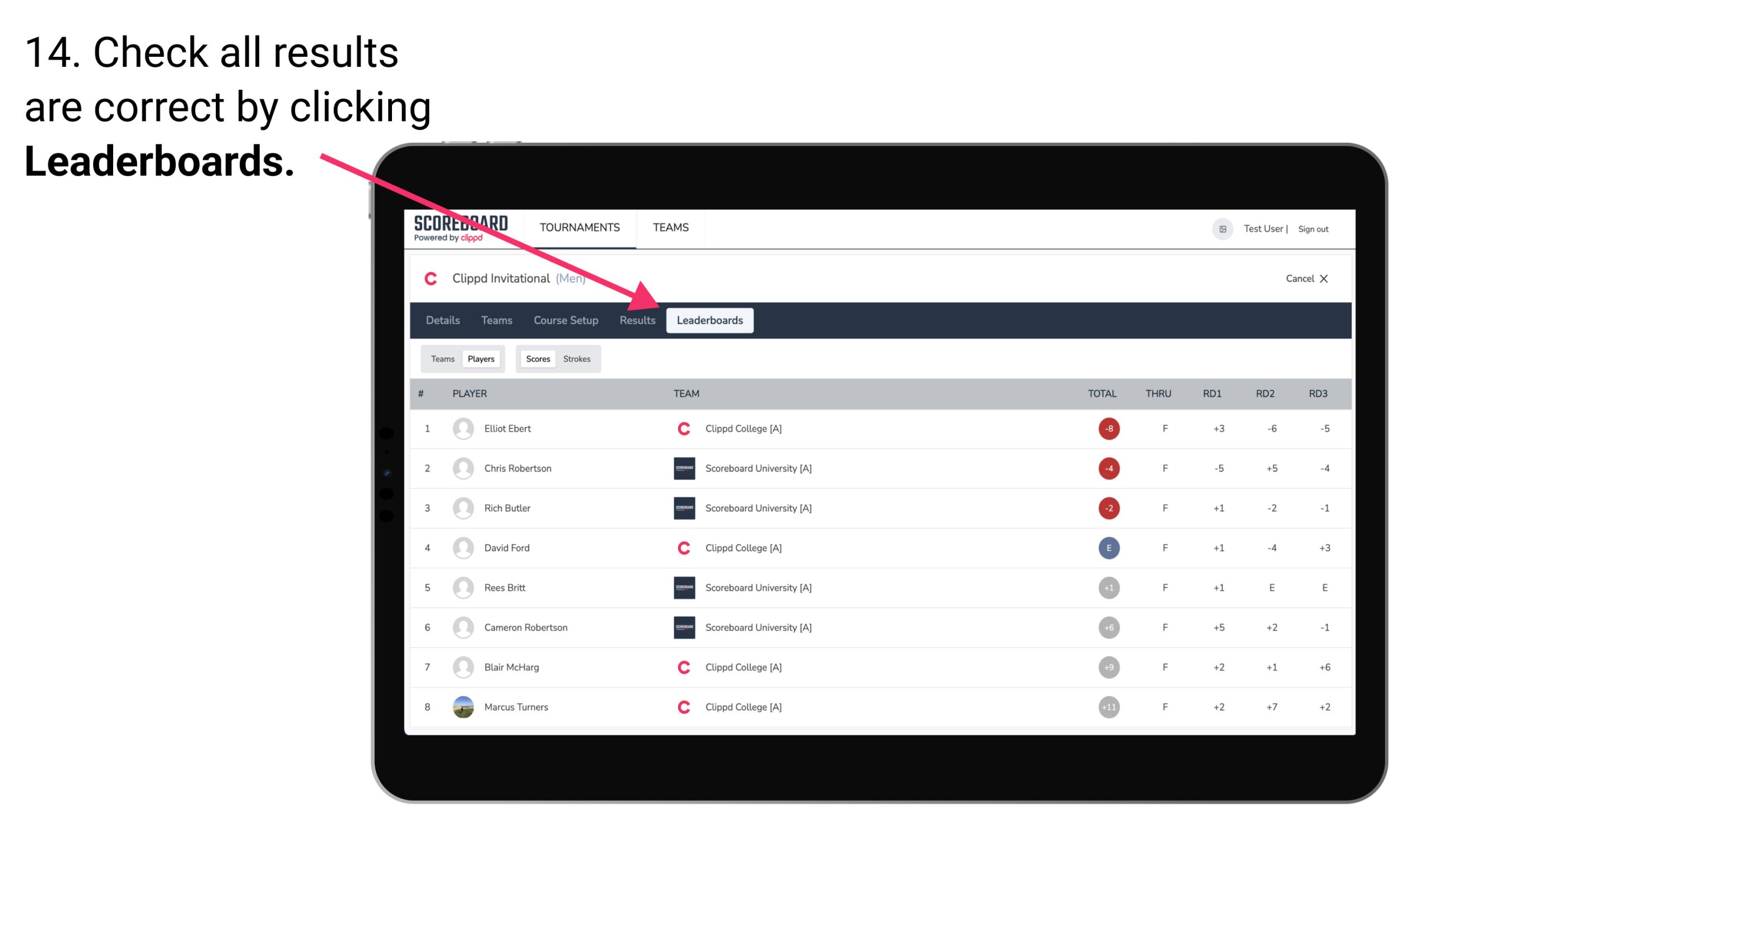Select the Strokes filter icon
This screenshot has height=945, width=1757.
pos(577,358)
